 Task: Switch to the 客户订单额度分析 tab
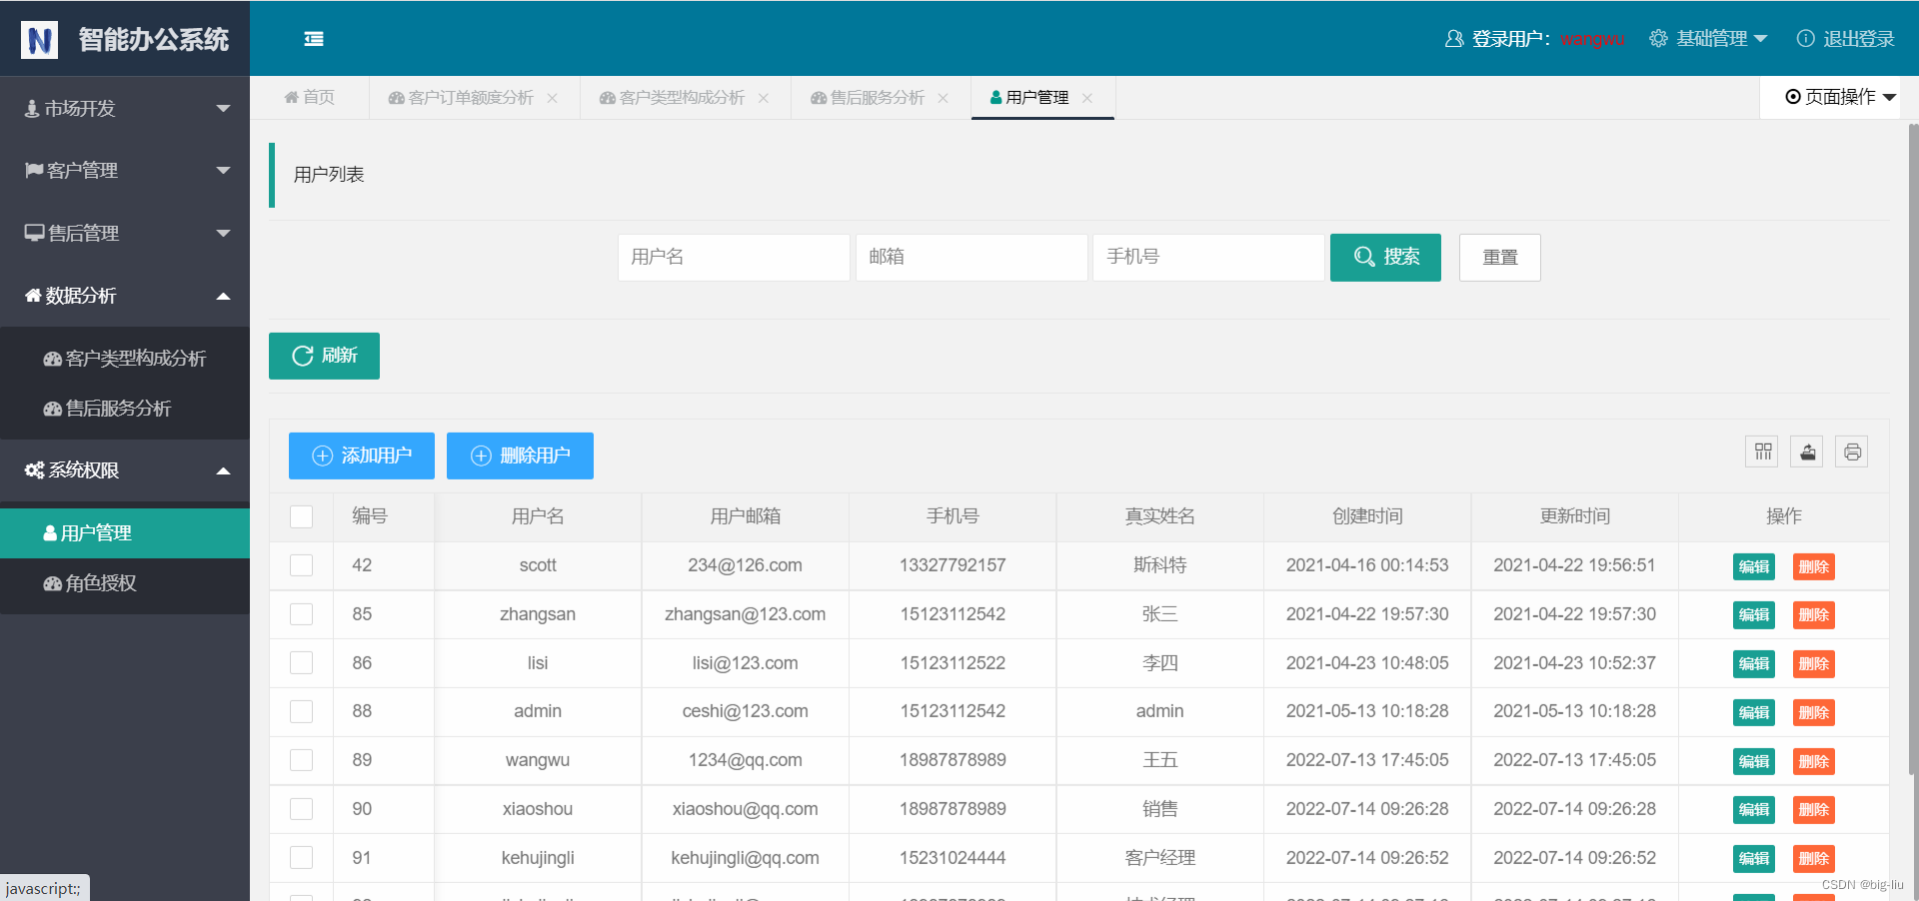click(x=461, y=98)
